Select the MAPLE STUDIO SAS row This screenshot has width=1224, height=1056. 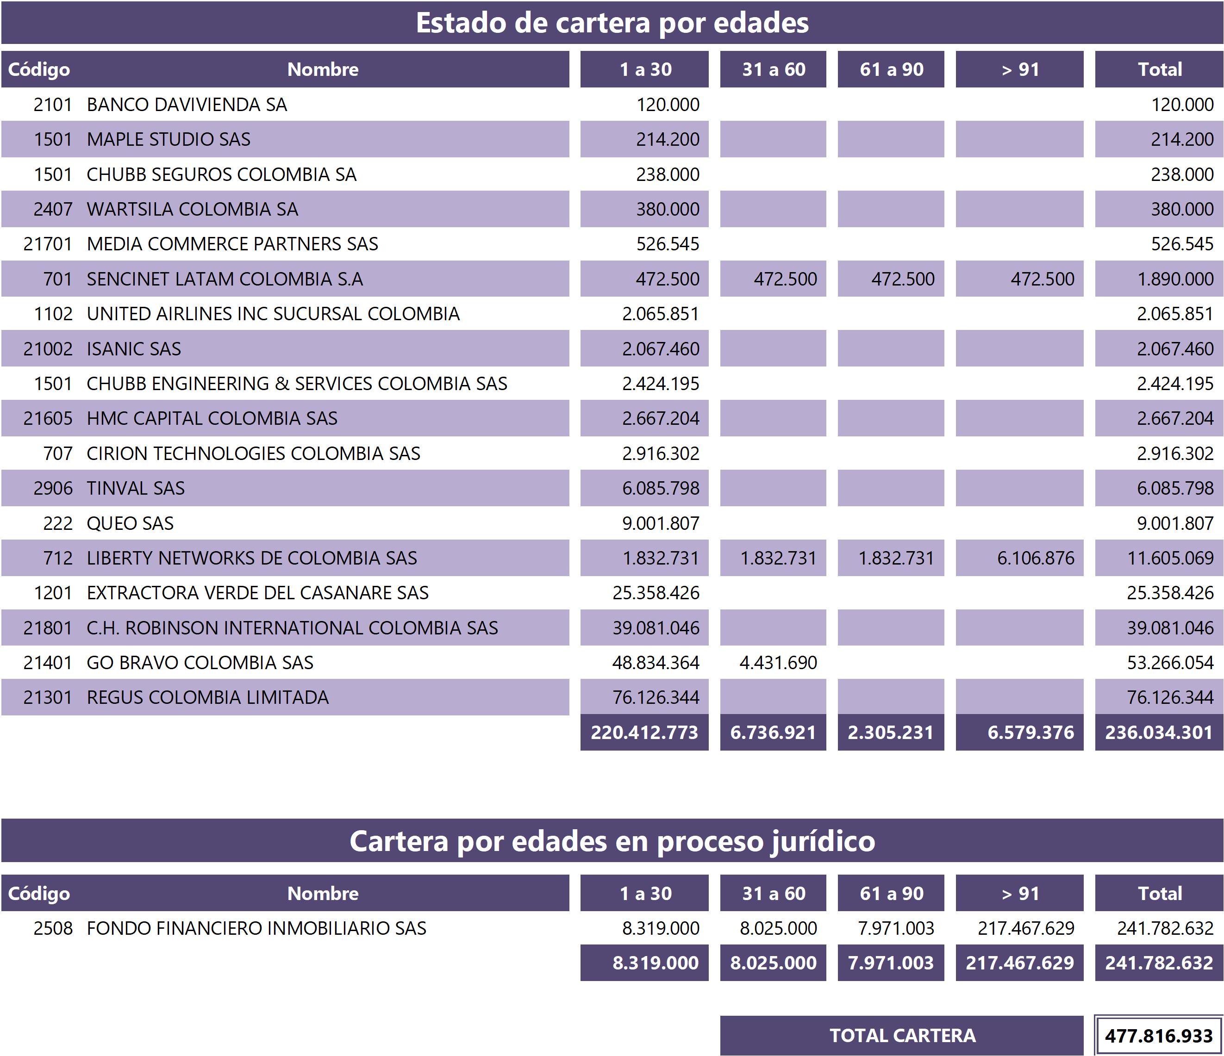coord(169,139)
